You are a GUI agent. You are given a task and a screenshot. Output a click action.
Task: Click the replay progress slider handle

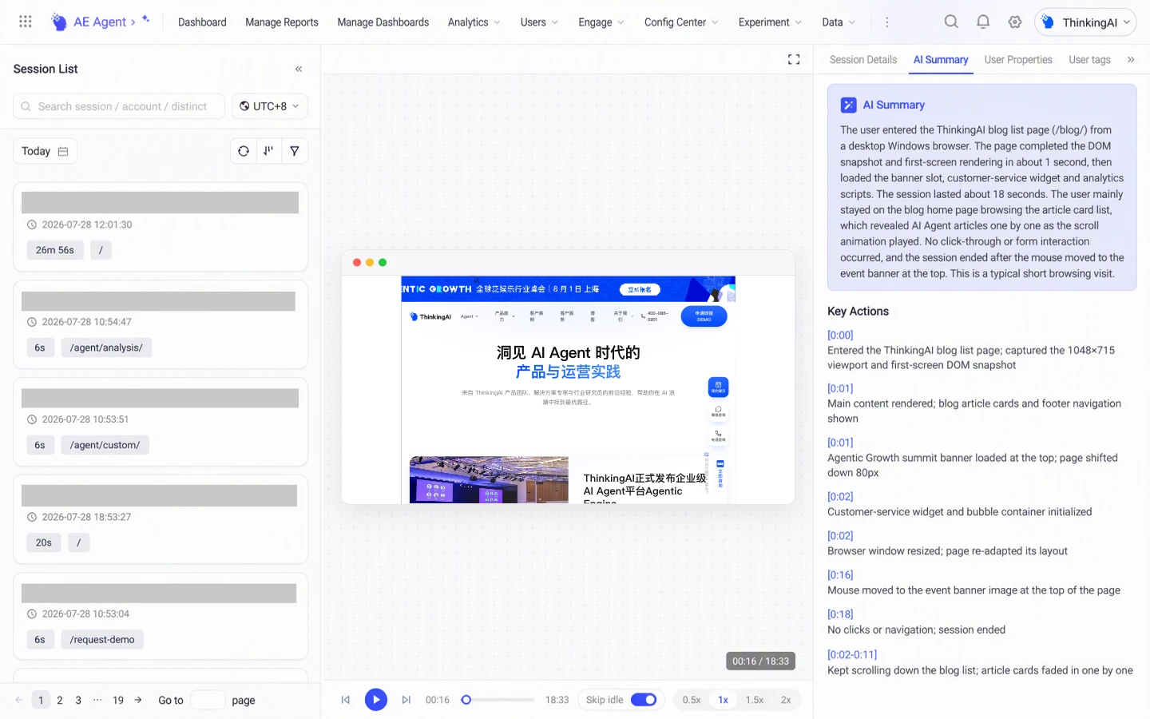[466, 700]
